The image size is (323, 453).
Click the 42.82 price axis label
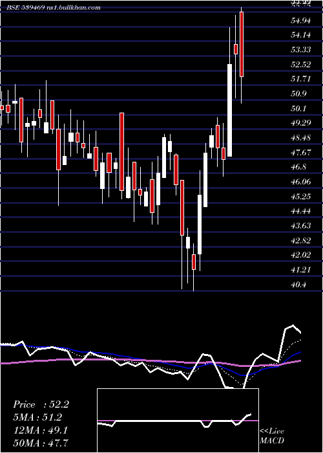pos(301,241)
